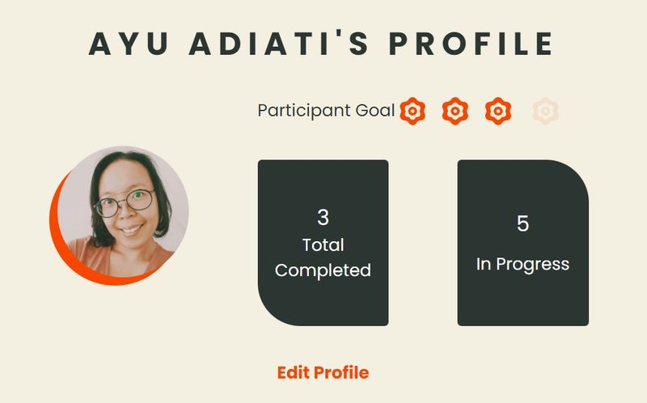Click the word PROFILE in the heading
The height and width of the screenshot is (403, 647).
[473, 44]
